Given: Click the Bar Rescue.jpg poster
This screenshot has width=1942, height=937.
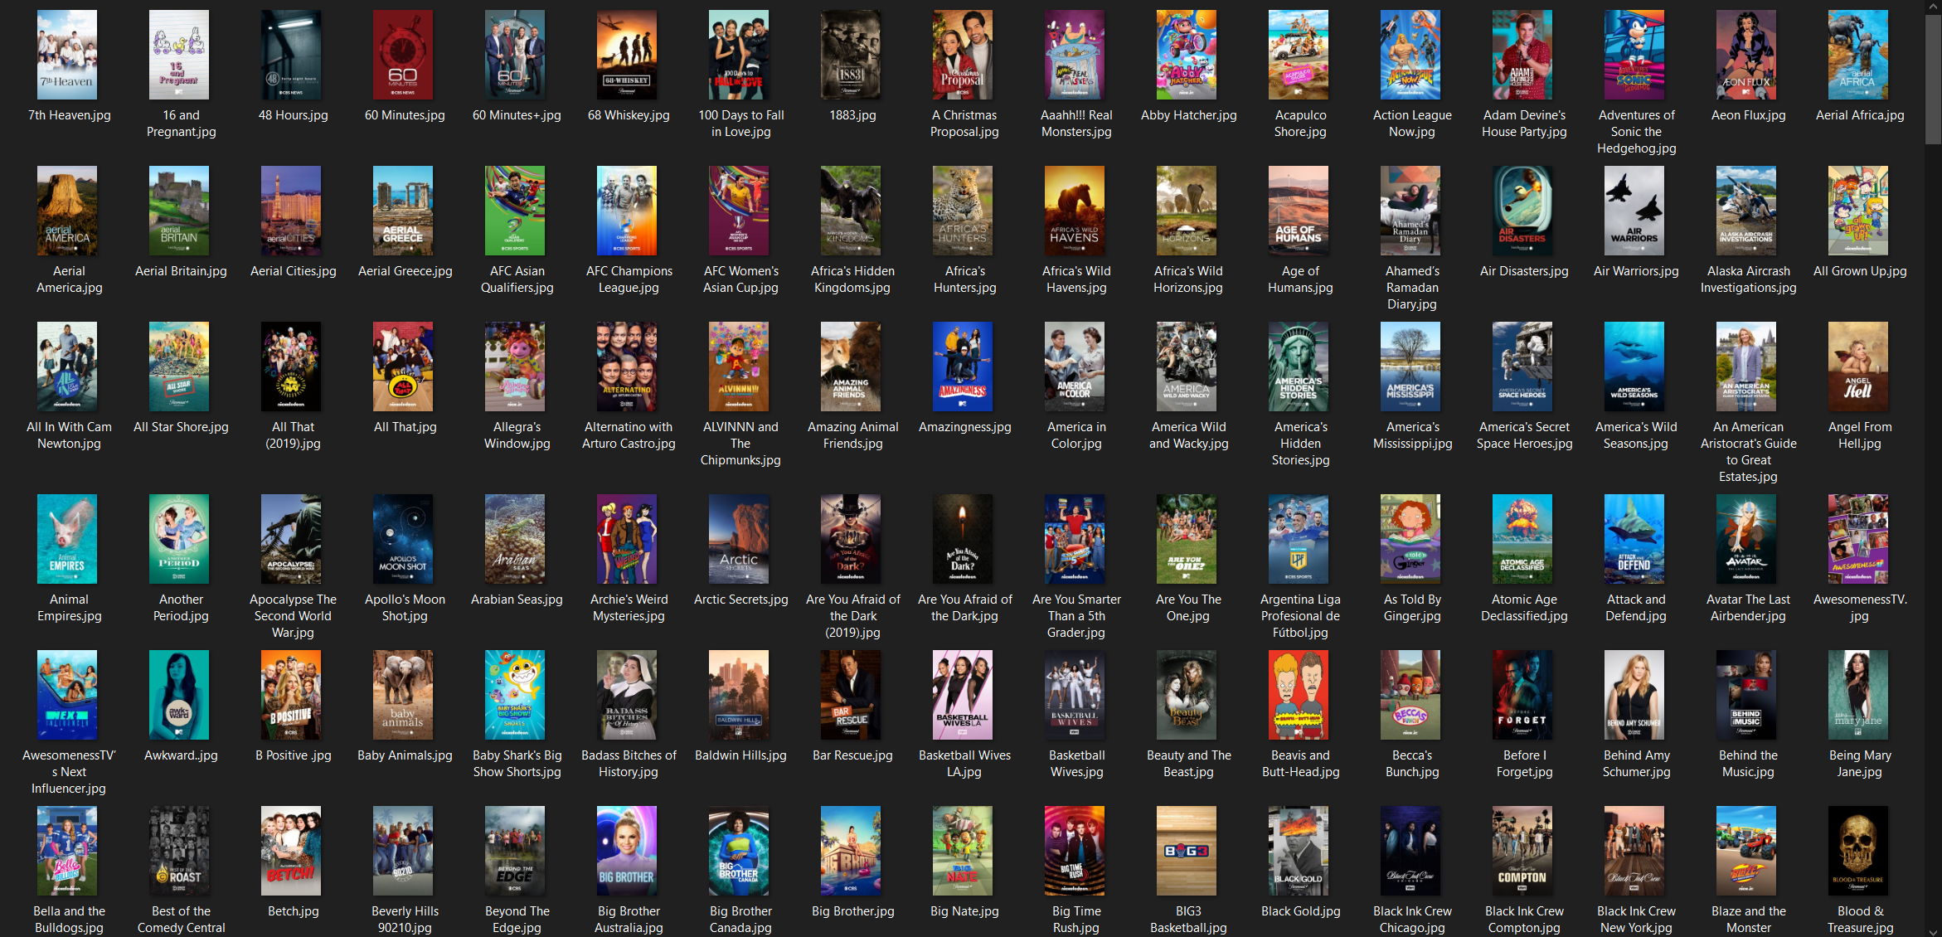Looking at the screenshot, I should 851,695.
